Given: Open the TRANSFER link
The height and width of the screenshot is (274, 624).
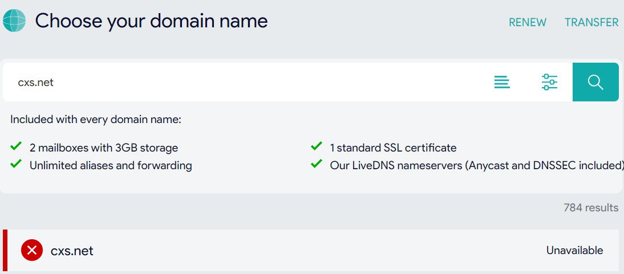Looking at the screenshot, I should pyautogui.click(x=591, y=22).
